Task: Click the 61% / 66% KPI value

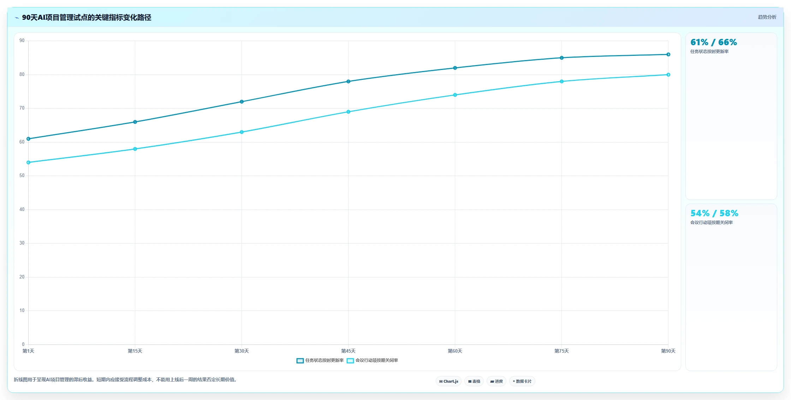Action: pyautogui.click(x=713, y=42)
